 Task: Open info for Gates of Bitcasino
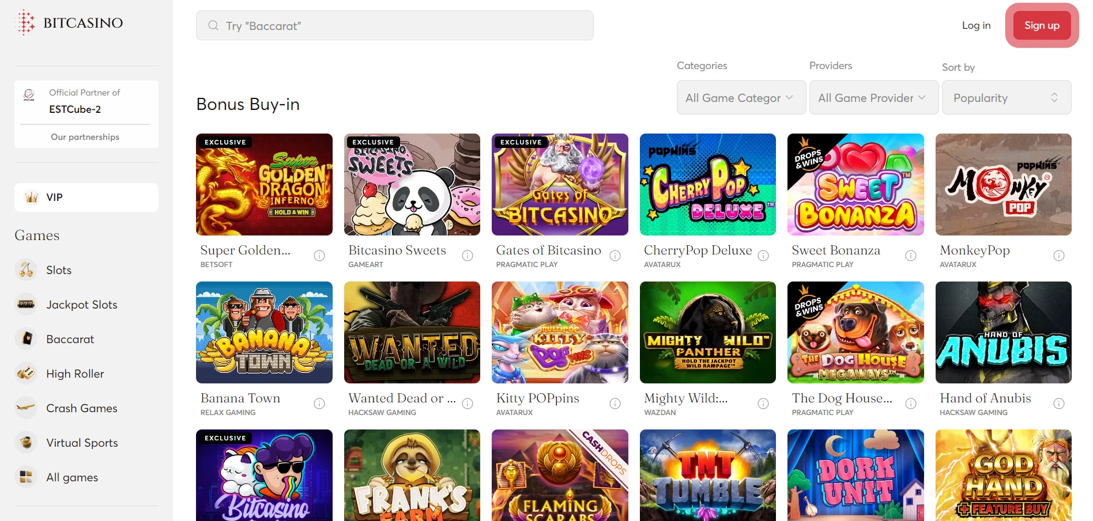615,256
